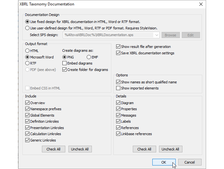Viewport: 224px width, 169px height.
Task: Toggle Save XBRL documentation settings
Action: (x=118, y=53)
